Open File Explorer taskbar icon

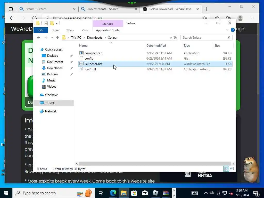tap(123, 193)
